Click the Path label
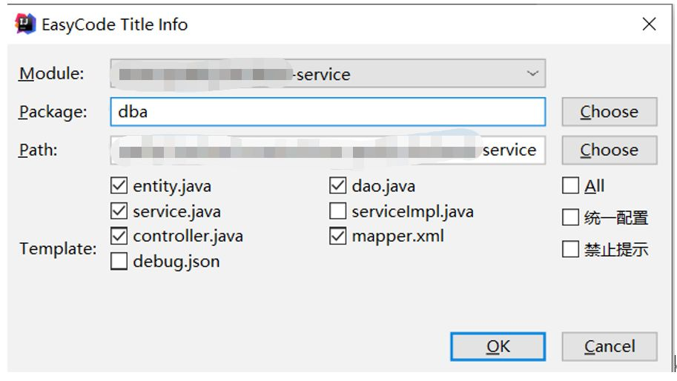This screenshot has width=677, height=381. tap(38, 150)
